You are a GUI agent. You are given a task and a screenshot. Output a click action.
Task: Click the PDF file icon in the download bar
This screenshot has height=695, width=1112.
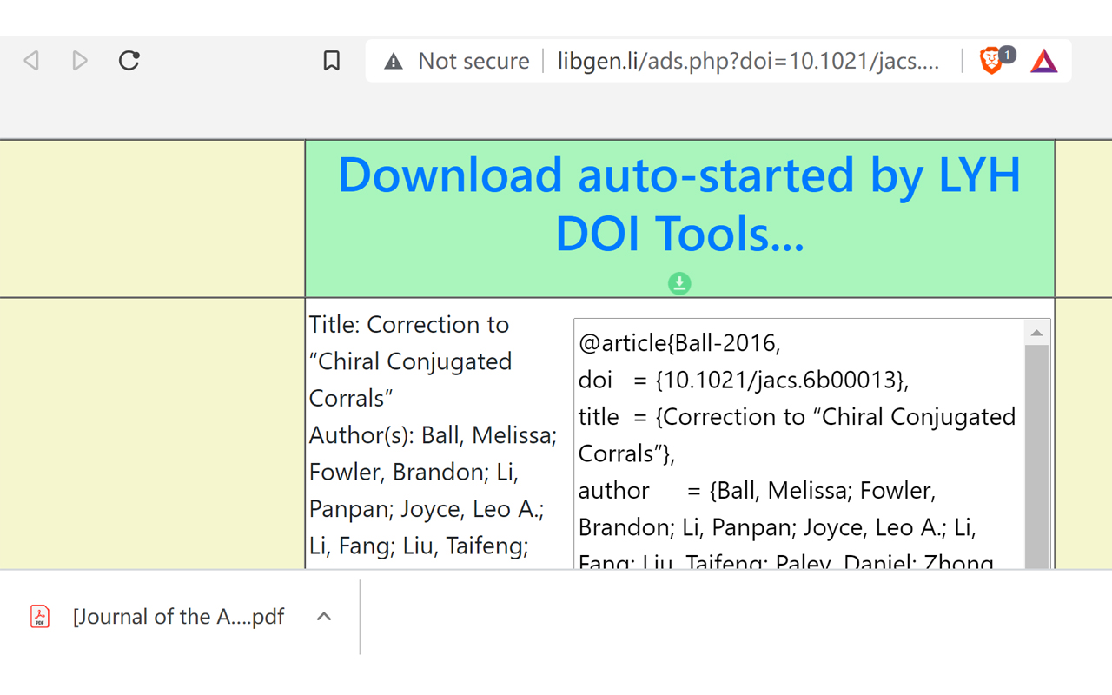(x=40, y=617)
